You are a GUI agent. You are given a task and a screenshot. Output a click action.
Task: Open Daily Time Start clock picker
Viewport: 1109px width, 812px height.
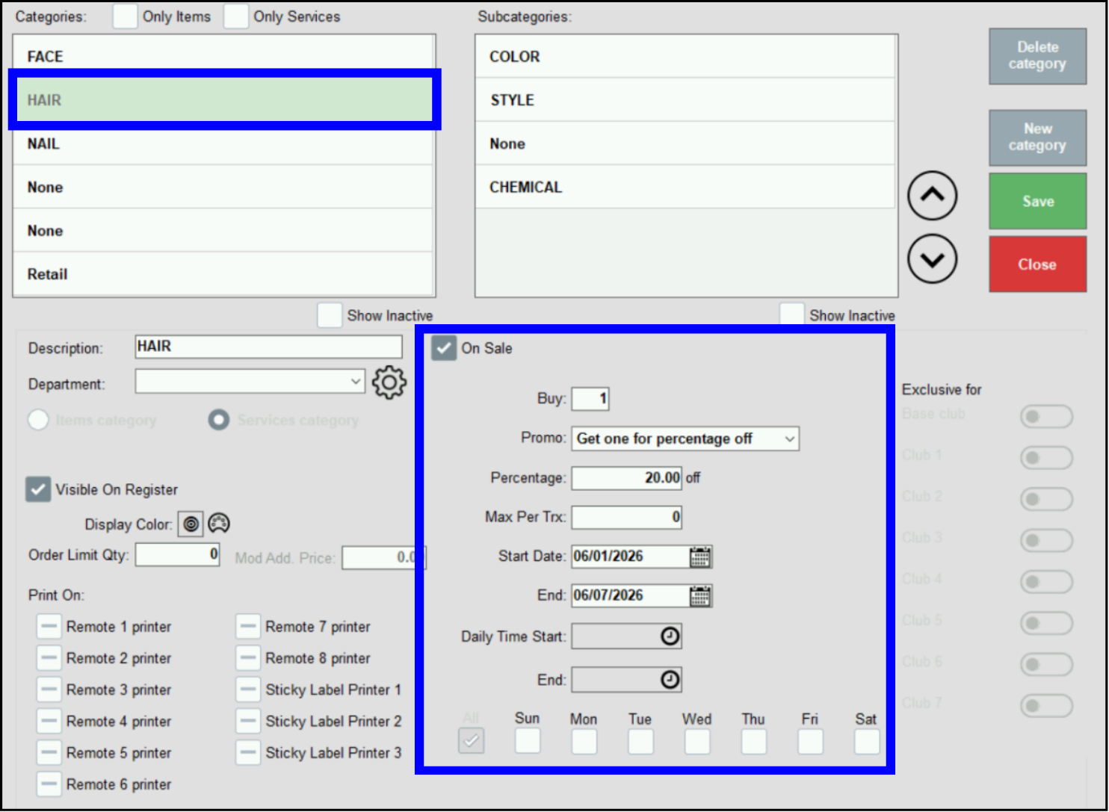pos(670,636)
